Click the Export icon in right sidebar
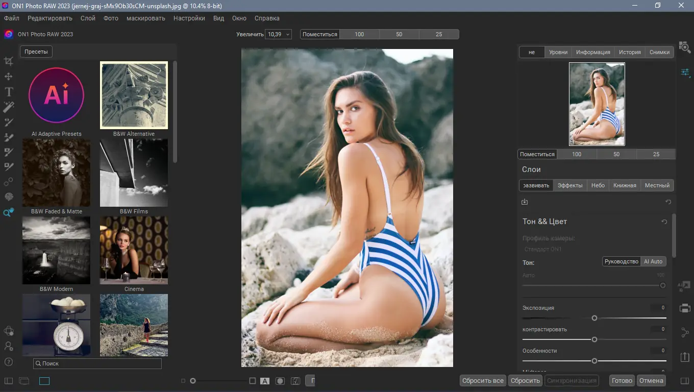694x392 pixels. point(685,357)
